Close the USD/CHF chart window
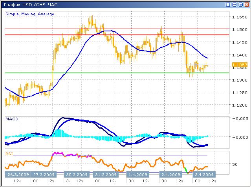The width and height of the screenshot is (251, 187). click(x=247, y=4)
